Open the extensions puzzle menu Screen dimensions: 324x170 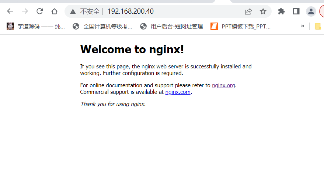pos(281,11)
